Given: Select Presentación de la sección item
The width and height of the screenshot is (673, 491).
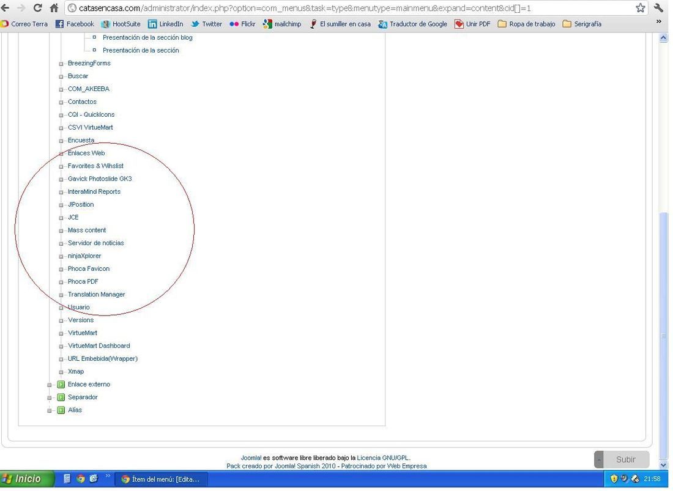Looking at the screenshot, I should [x=141, y=51].
